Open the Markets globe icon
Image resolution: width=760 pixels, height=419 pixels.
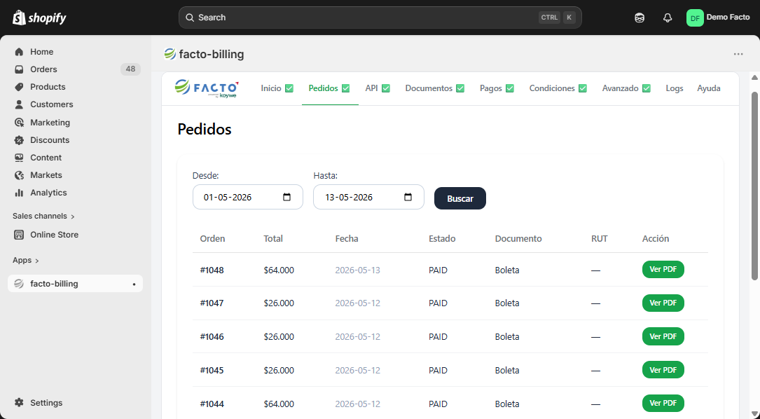pos(19,175)
